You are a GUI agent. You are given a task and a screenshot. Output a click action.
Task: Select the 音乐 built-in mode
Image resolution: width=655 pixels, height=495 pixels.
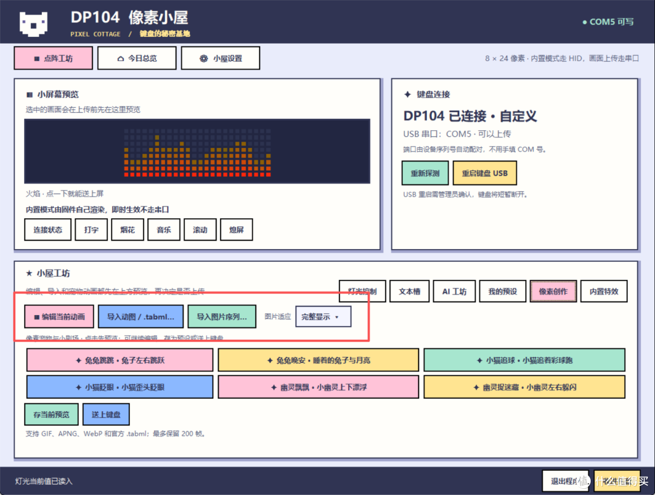point(164,230)
